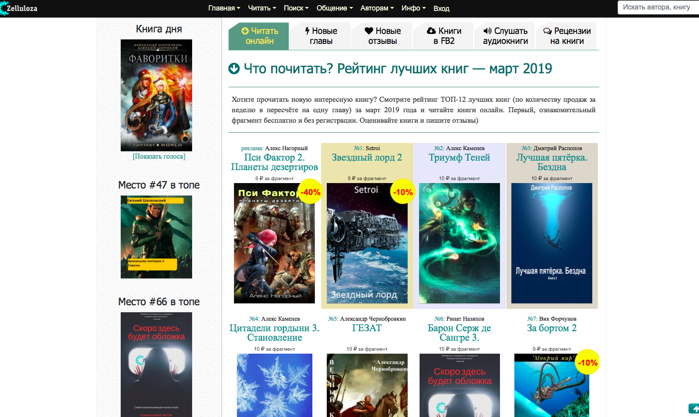Open the За бортом 2 octopus cover
Image resolution: width=699 pixels, height=417 pixels.
552,385
